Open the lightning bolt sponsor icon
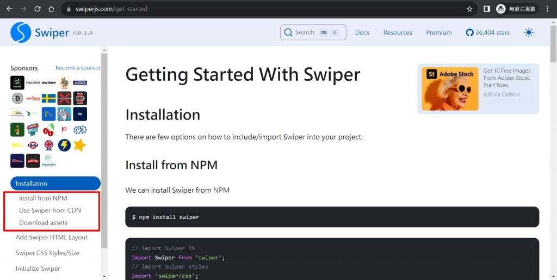The image size is (557, 280). (64, 145)
